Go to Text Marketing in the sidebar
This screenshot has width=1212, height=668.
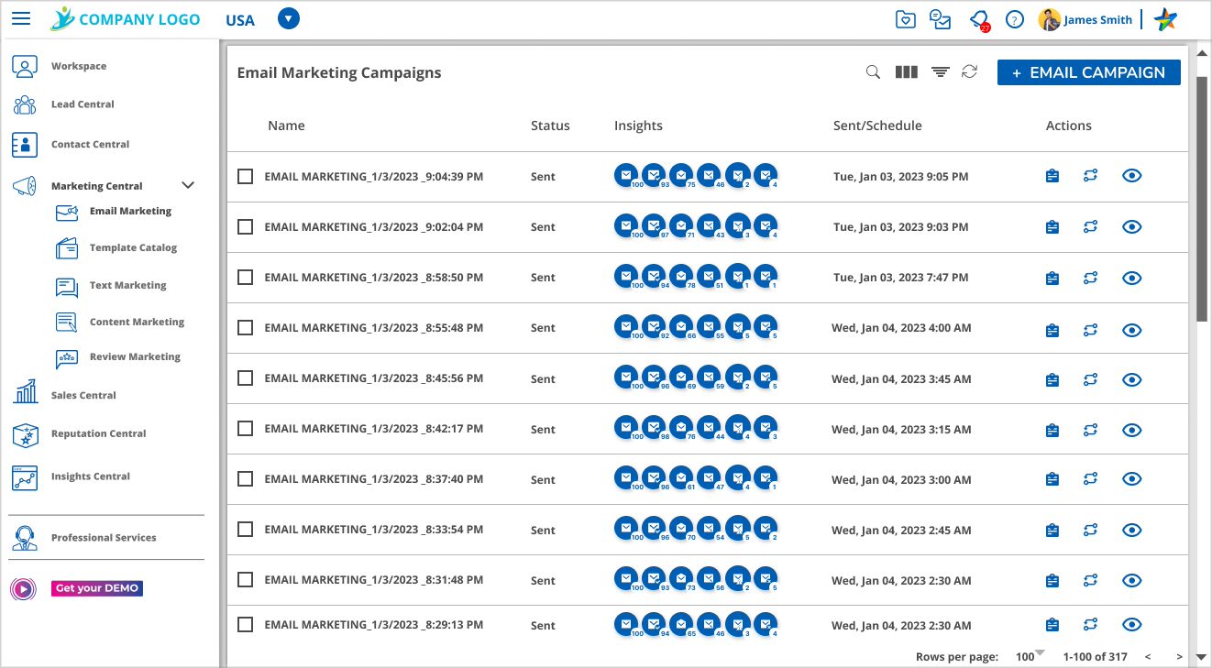pyautogui.click(x=127, y=285)
